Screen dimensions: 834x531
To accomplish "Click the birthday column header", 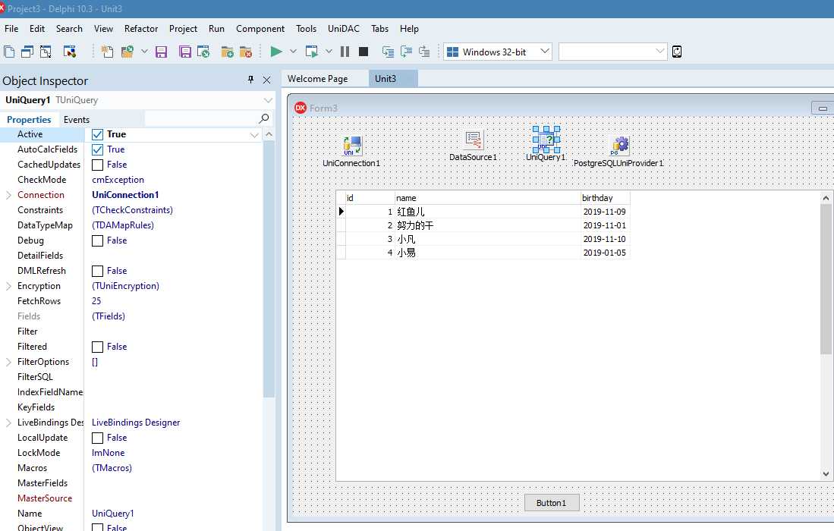I will (x=605, y=198).
